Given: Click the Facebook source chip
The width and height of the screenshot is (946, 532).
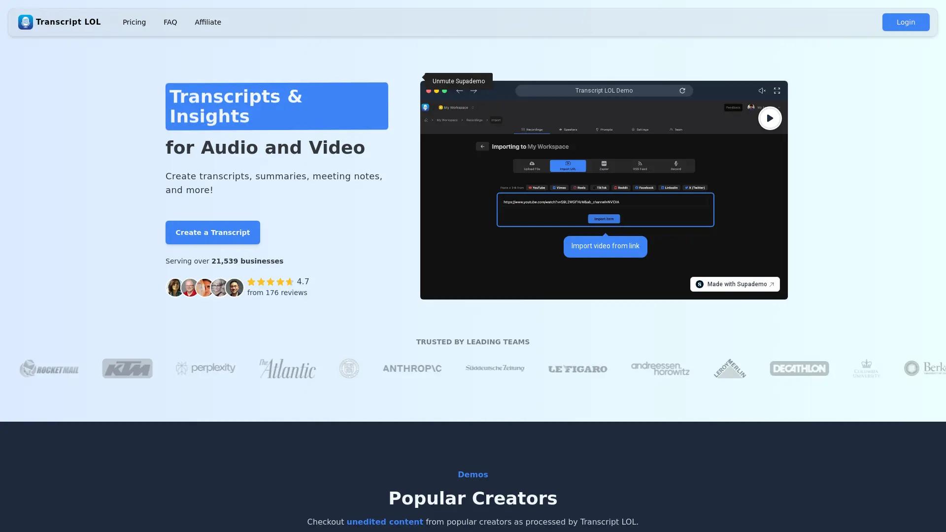Looking at the screenshot, I should point(644,188).
